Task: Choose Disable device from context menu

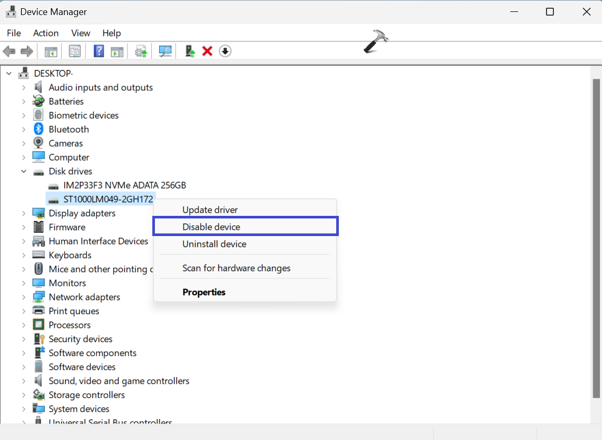Action: pyautogui.click(x=211, y=227)
